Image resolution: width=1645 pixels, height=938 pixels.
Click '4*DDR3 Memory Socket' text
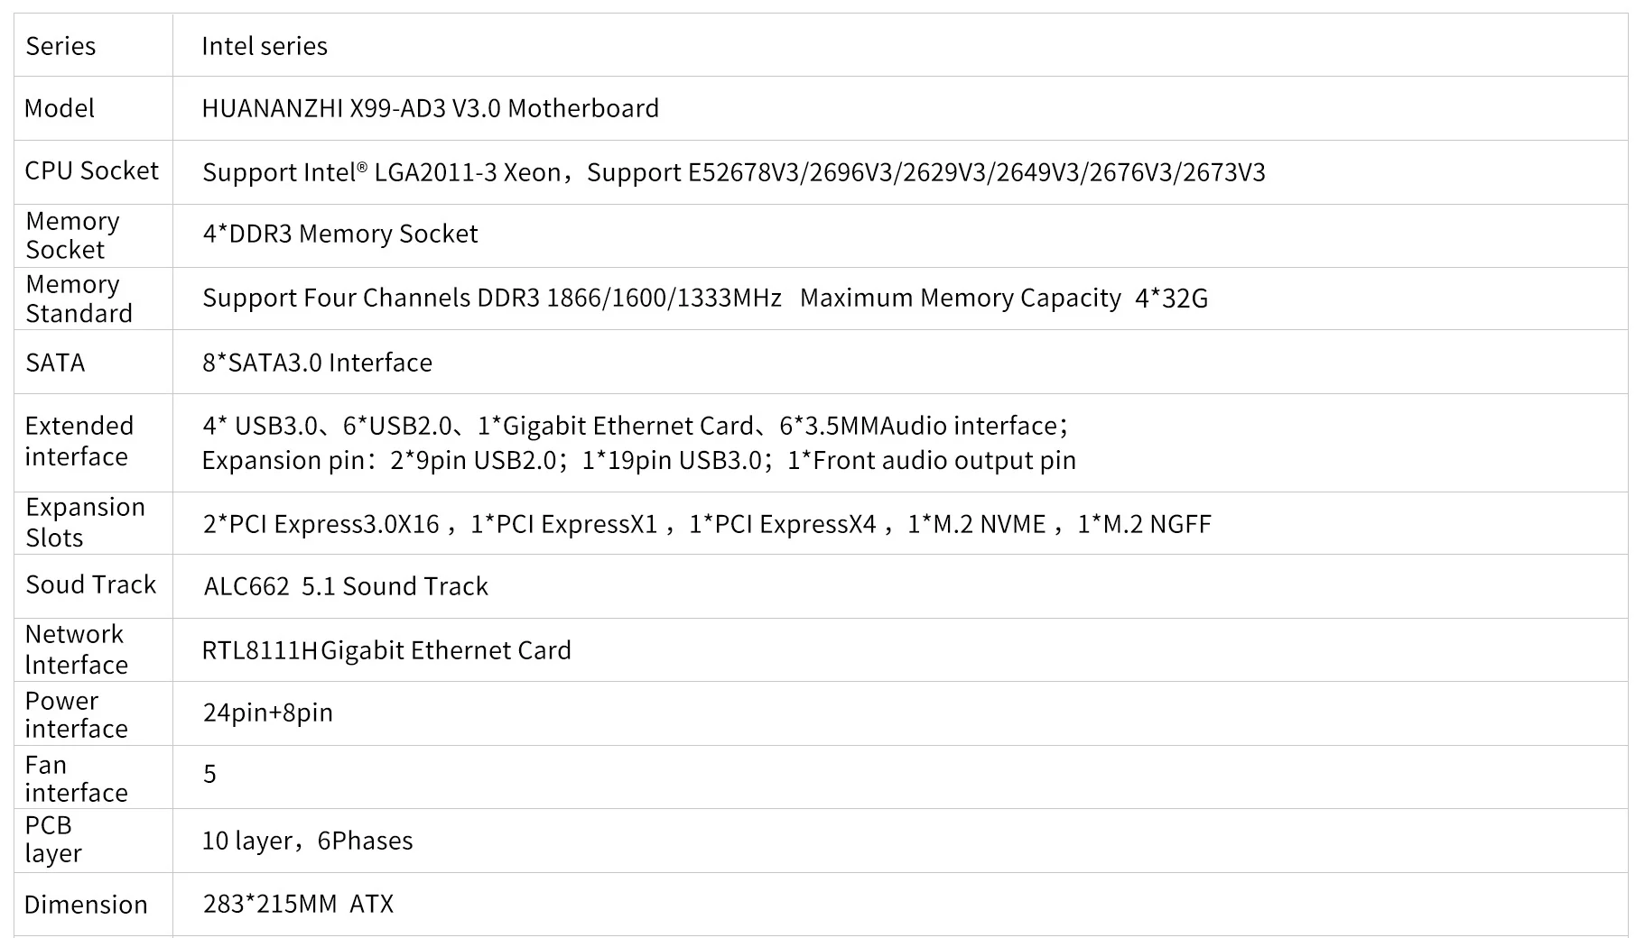pos(339,234)
